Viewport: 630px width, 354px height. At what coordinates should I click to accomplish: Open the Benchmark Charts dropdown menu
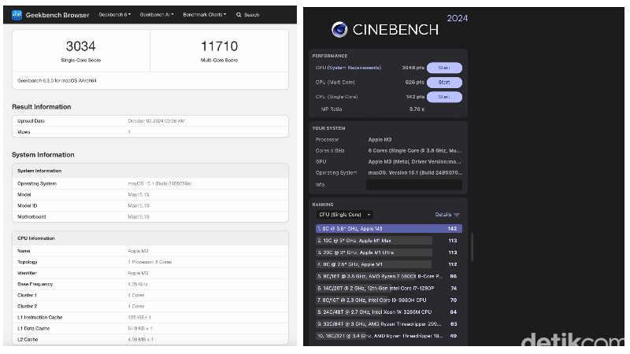pyautogui.click(x=205, y=15)
